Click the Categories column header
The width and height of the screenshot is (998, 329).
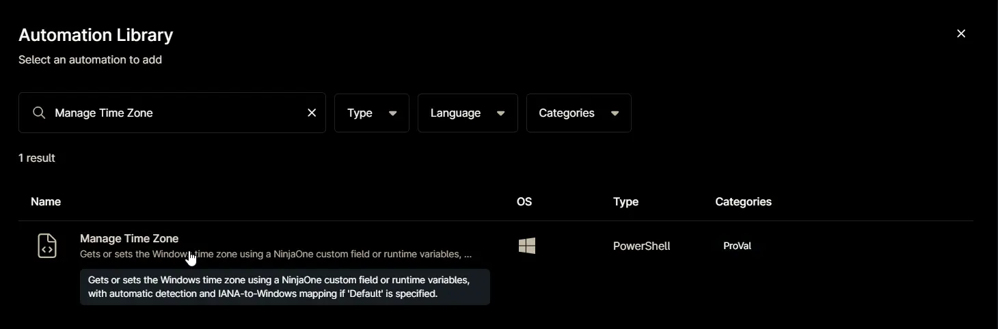[744, 201]
